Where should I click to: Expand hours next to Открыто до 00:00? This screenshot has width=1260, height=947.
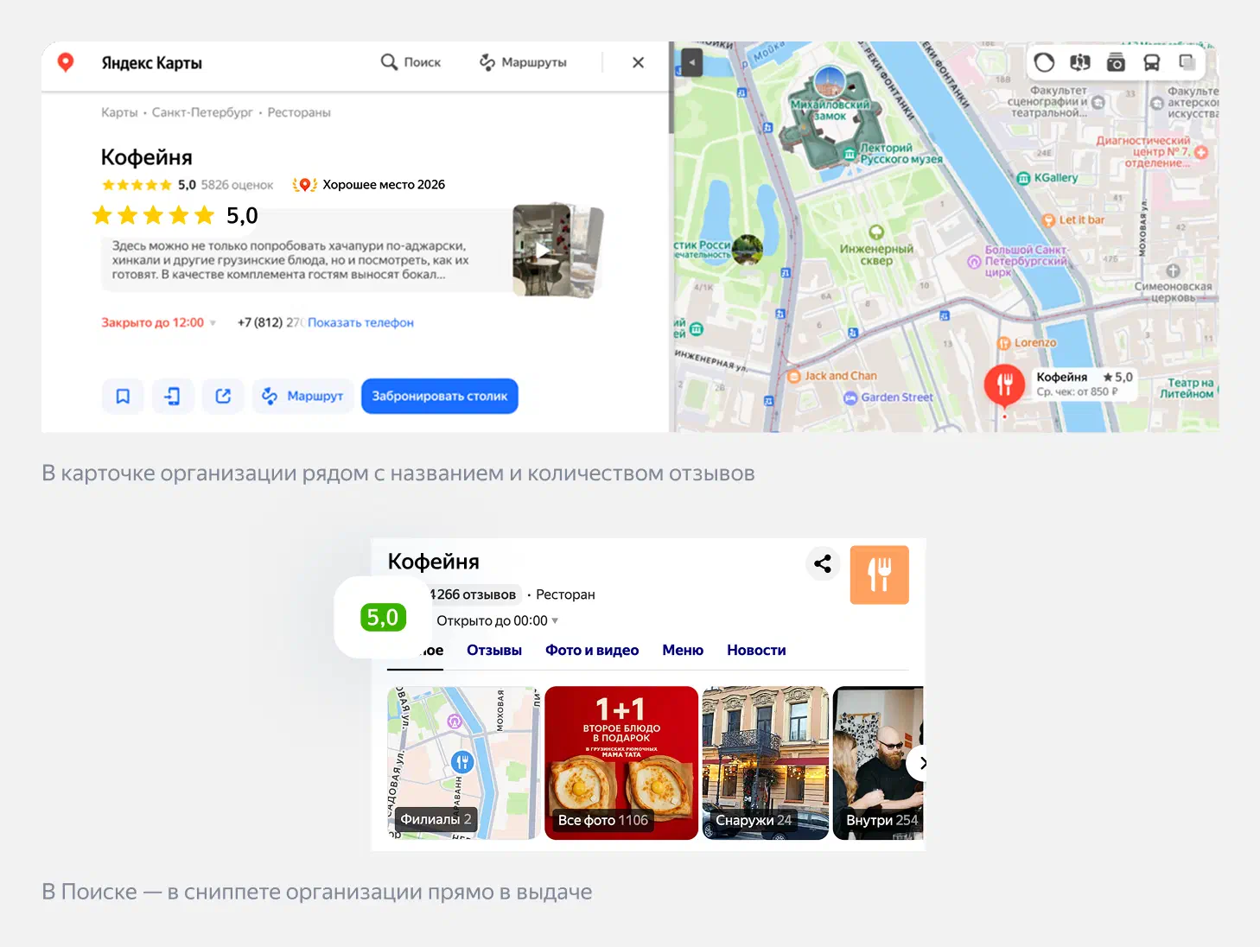[555, 620]
